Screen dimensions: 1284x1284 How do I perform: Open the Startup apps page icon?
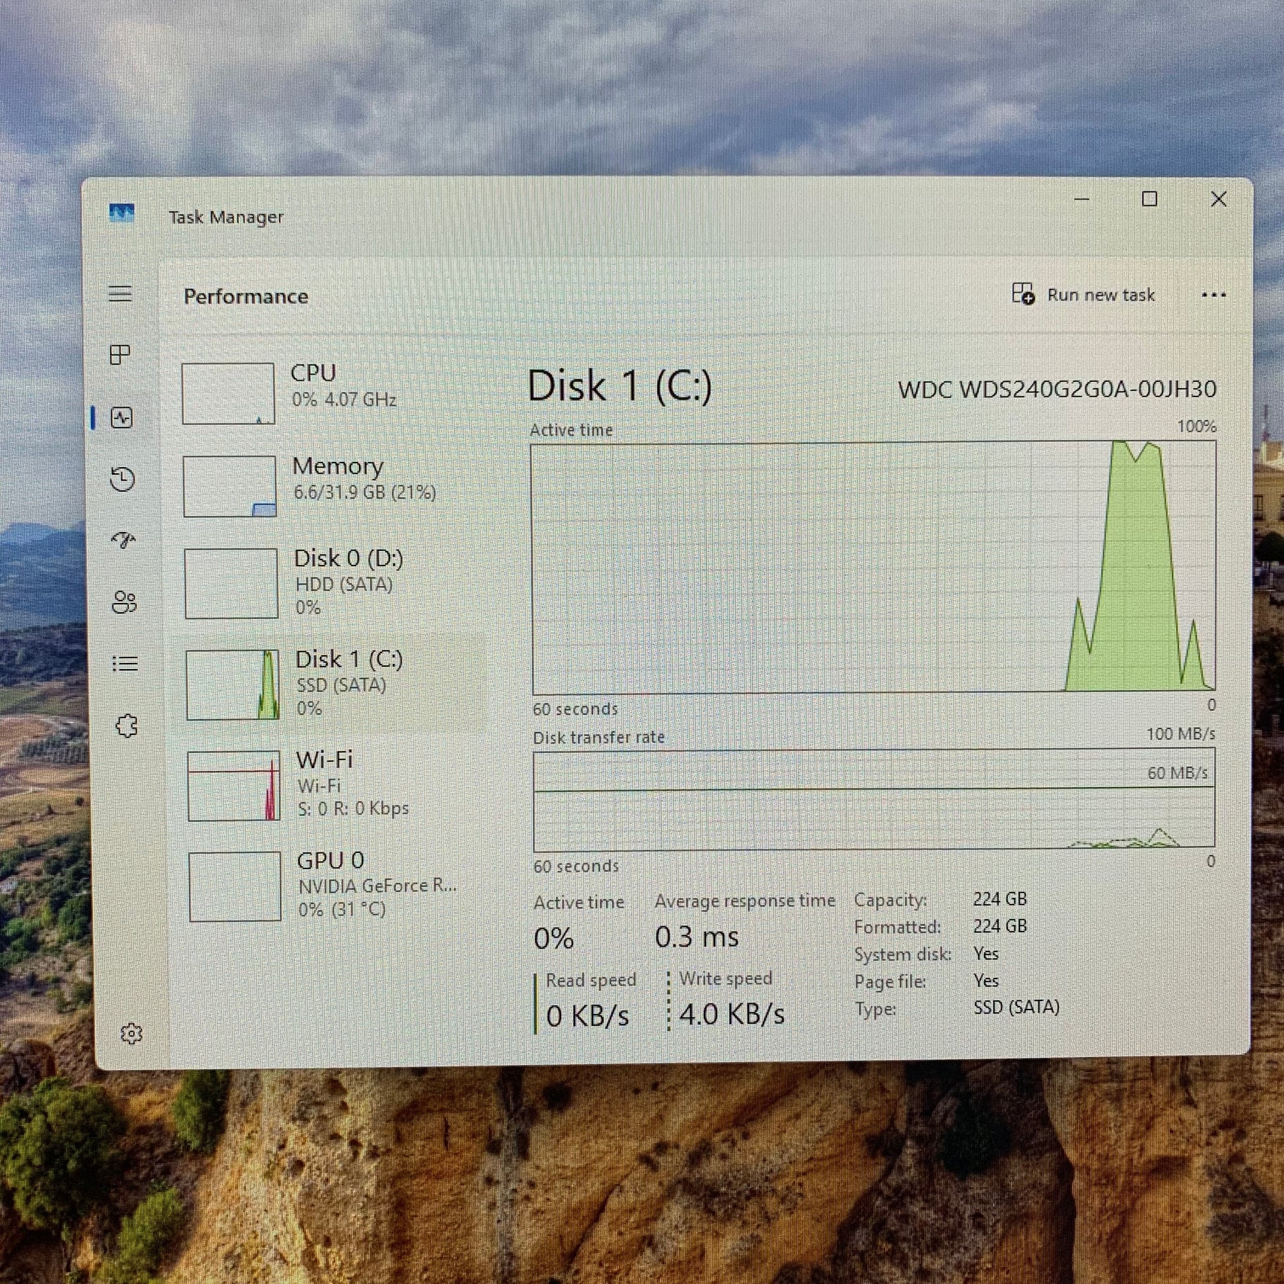[x=123, y=540]
